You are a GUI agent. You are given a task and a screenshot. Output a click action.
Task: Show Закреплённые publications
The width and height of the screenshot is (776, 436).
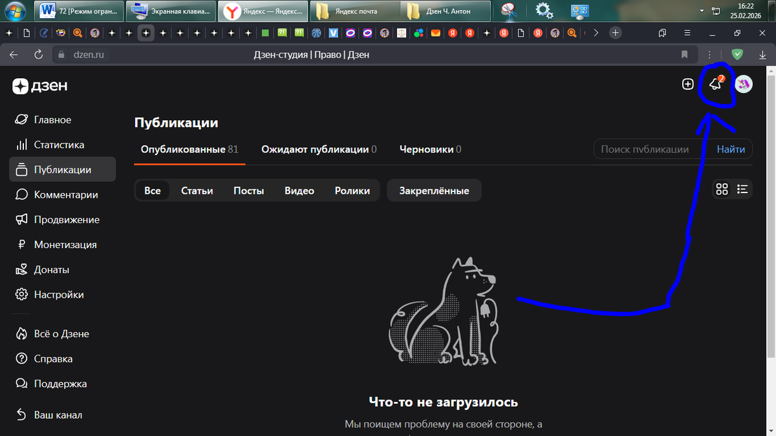[434, 191]
